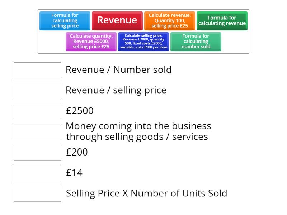Select the empty slot next to '£200'
Image resolution: width=287 pixels, height=215 pixels.
click(x=38, y=153)
